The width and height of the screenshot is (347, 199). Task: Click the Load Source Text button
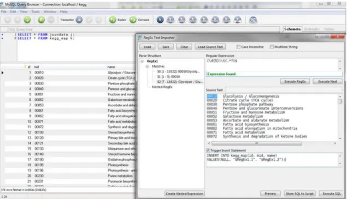(x=210, y=47)
